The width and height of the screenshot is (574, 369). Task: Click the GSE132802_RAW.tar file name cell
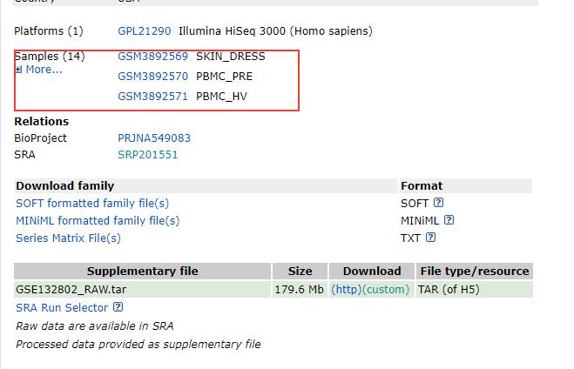tap(142, 289)
